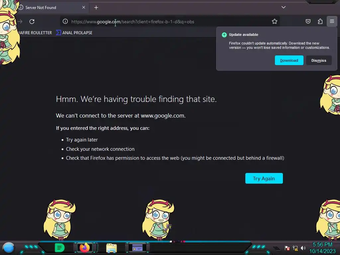Image resolution: width=340 pixels, height=255 pixels.
Task: Open a new tab with plus icon
Action: click(x=96, y=8)
